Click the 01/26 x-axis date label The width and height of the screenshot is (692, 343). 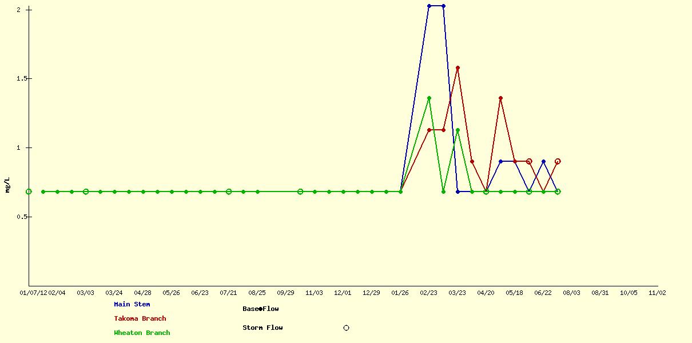point(400,293)
